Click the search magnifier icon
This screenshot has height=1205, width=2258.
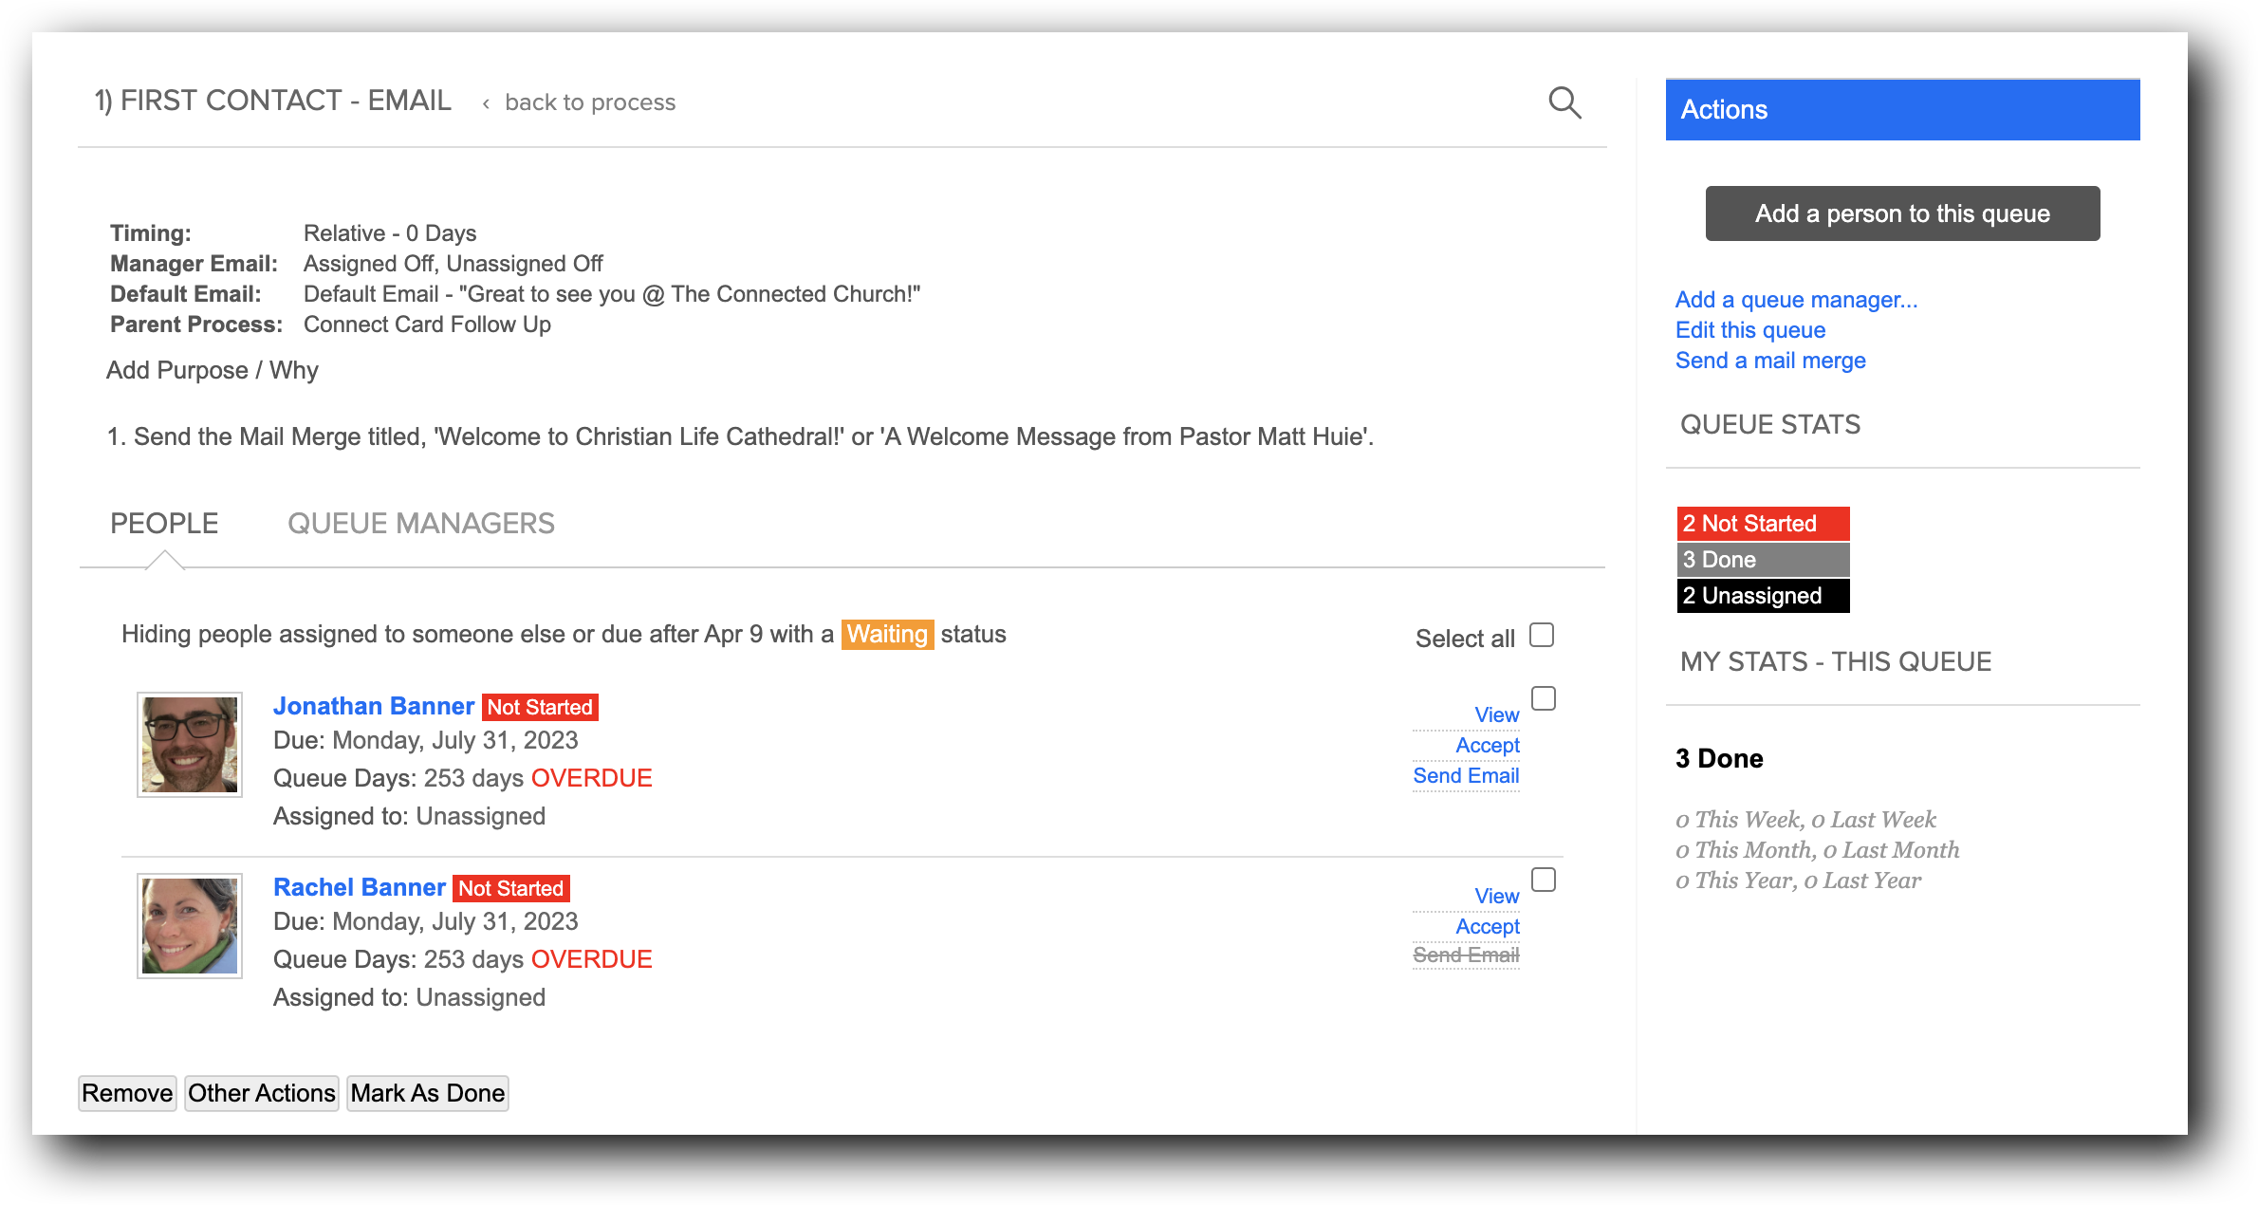click(x=1564, y=102)
